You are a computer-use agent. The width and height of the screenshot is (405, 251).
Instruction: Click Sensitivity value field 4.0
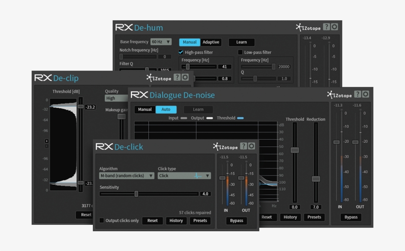[205, 194]
